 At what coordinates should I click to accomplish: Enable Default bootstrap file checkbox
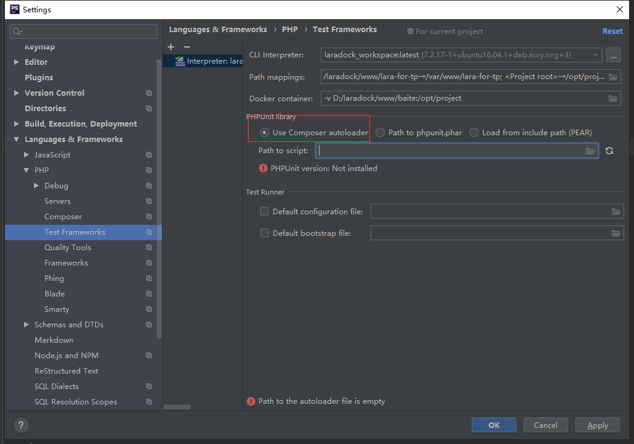pos(265,233)
